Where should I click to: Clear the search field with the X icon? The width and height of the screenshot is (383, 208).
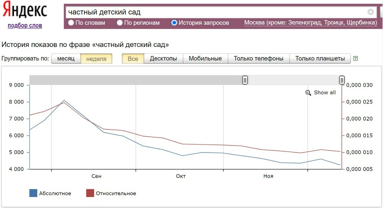coord(371,12)
